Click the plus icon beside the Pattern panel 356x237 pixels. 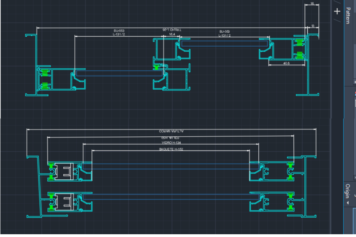(337, 11)
